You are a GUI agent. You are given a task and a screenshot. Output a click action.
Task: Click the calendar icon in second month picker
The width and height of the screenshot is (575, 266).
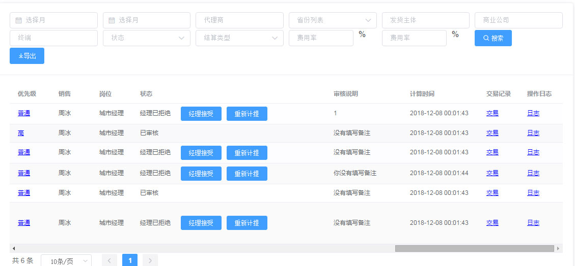coord(112,20)
